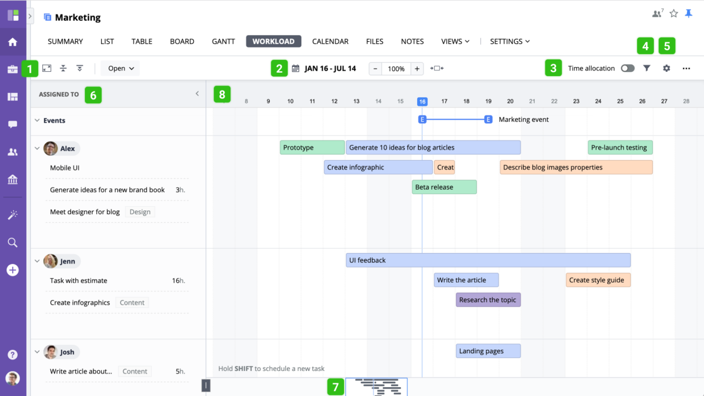Image resolution: width=704 pixels, height=396 pixels.
Task: Select the filter funnel icon near Time allocation
Action: 647,68
